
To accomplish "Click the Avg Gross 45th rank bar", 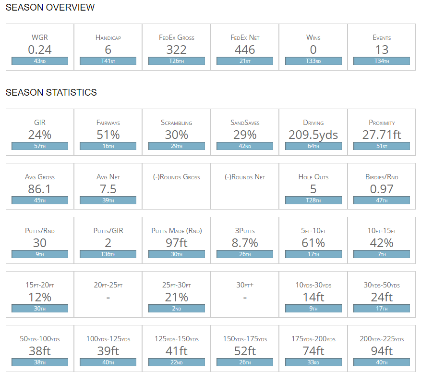I will point(40,200).
